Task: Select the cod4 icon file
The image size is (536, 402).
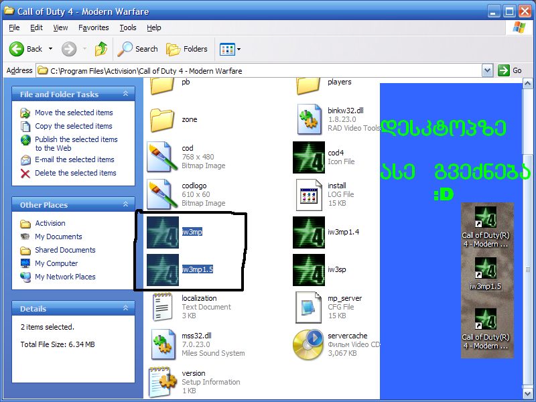Action: (309, 157)
